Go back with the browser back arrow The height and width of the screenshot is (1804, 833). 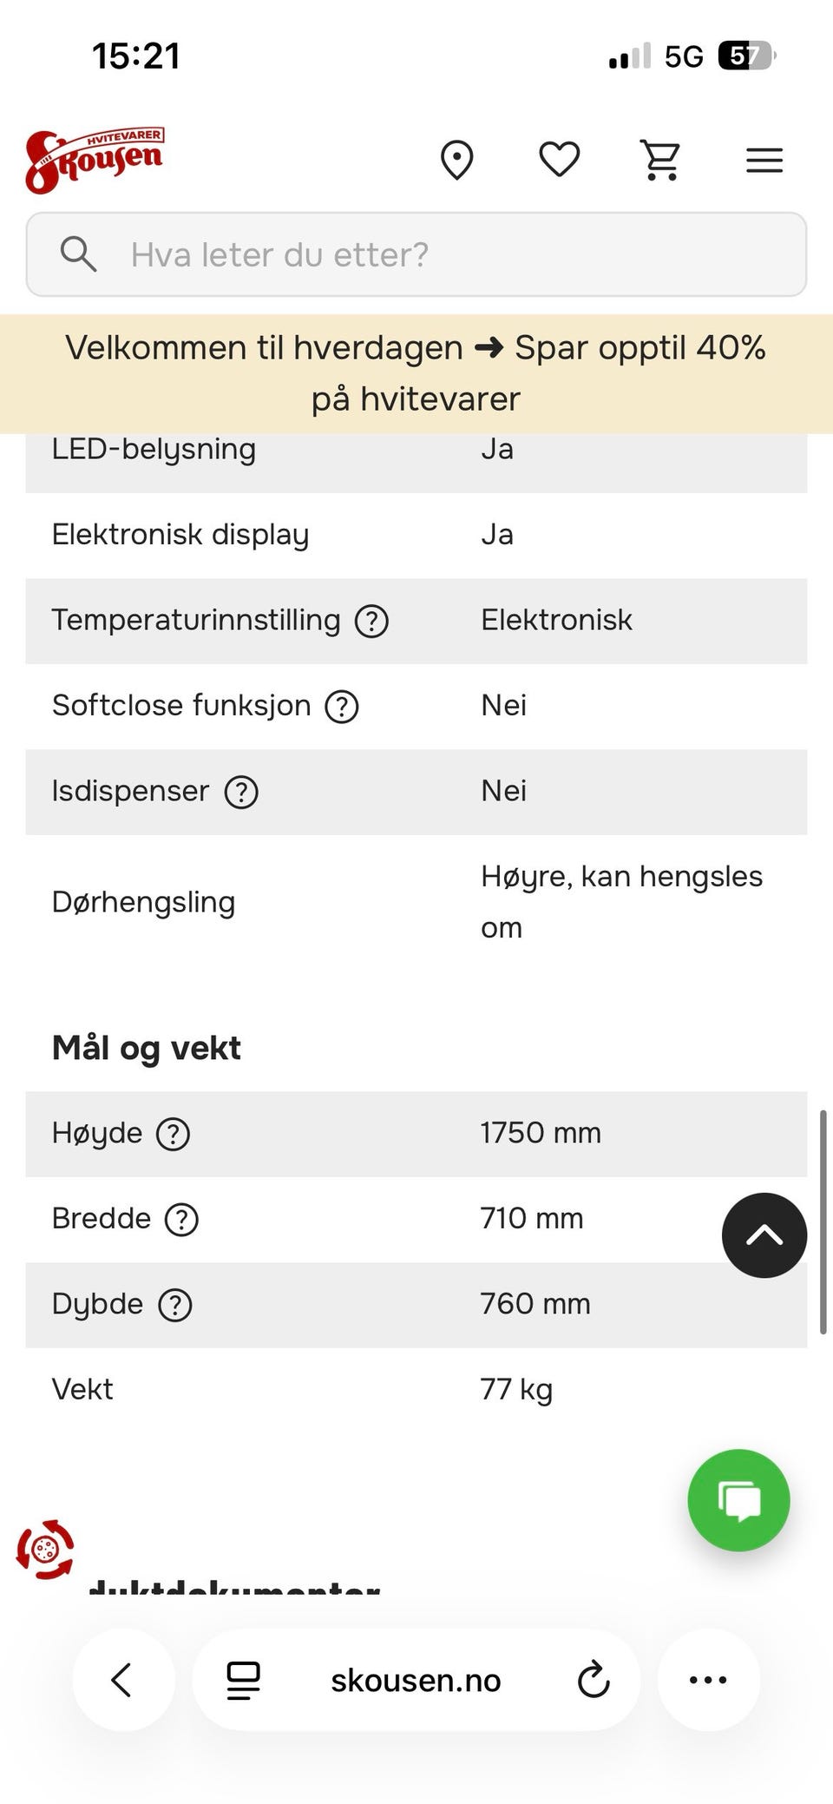coord(122,1680)
